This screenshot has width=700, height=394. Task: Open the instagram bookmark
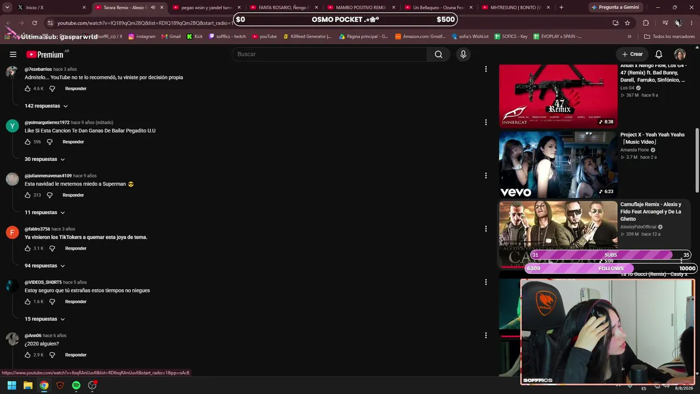tap(142, 37)
